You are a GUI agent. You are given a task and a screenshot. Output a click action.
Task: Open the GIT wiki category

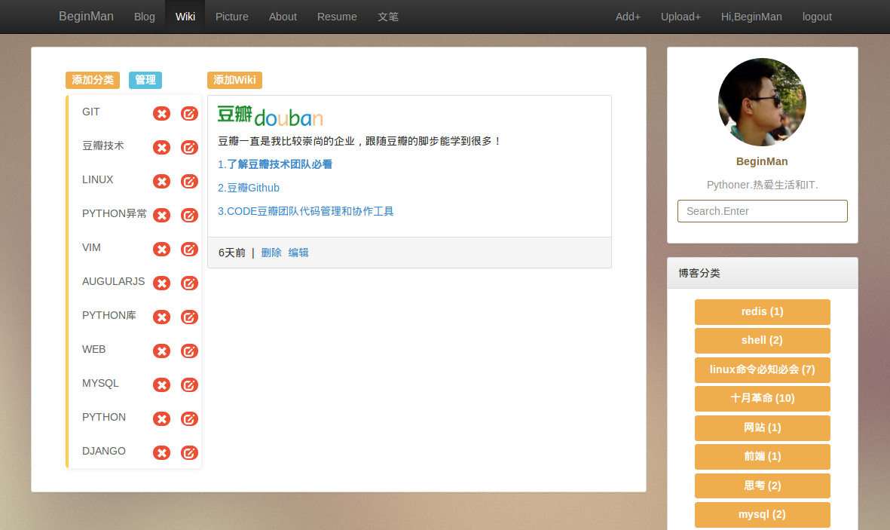tap(91, 112)
